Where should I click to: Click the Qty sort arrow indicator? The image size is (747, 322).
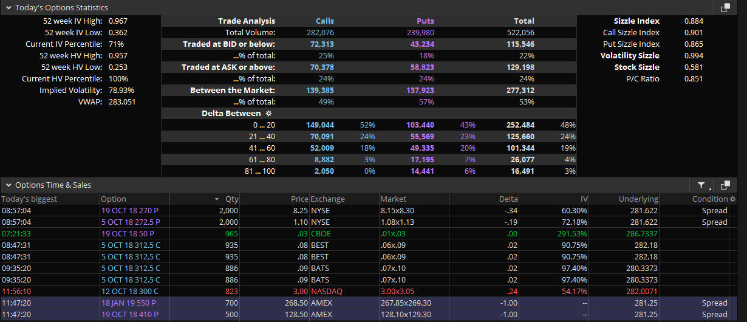coord(217,199)
